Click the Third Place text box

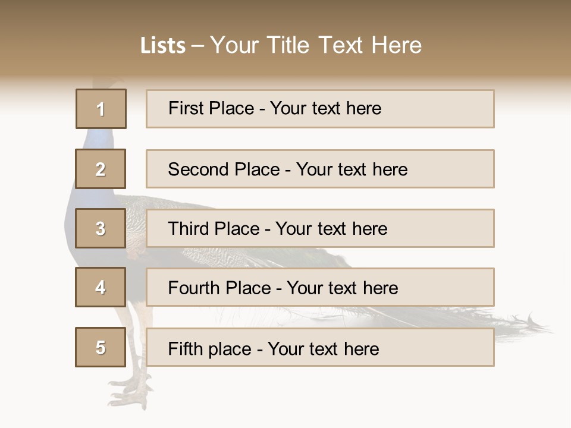pos(320,228)
